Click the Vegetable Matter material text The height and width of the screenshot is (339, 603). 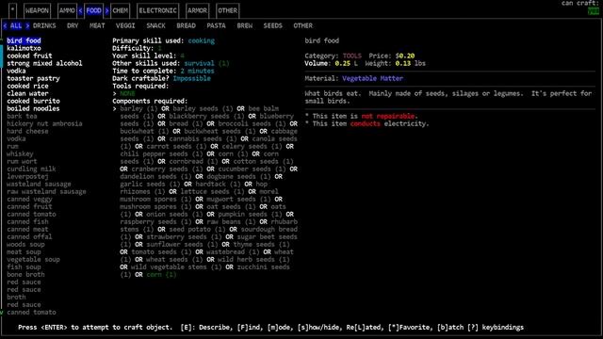pyautogui.click(x=373, y=78)
